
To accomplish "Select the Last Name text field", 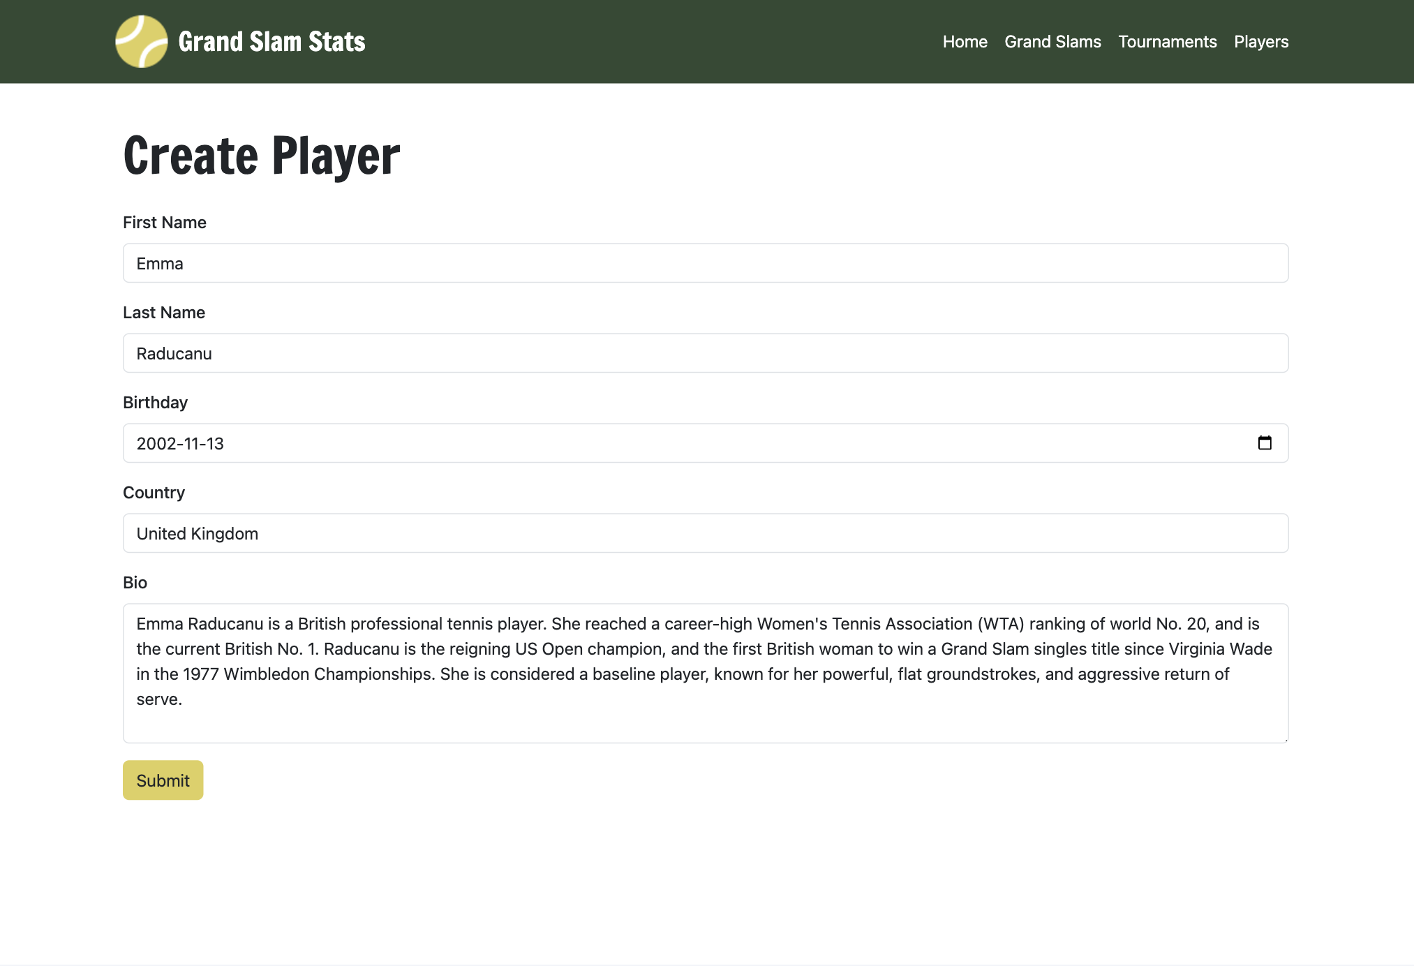I will [x=489, y=353].
